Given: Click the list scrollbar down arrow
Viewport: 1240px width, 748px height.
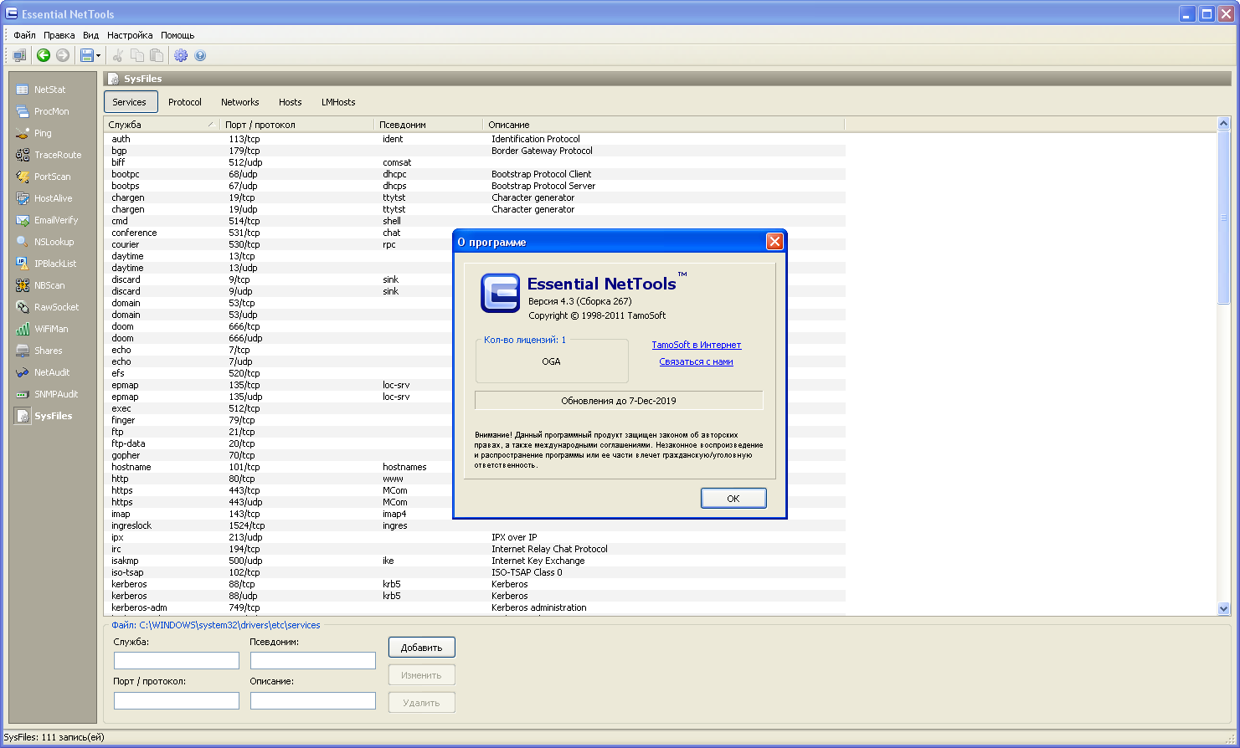Looking at the screenshot, I should (x=1223, y=609).
